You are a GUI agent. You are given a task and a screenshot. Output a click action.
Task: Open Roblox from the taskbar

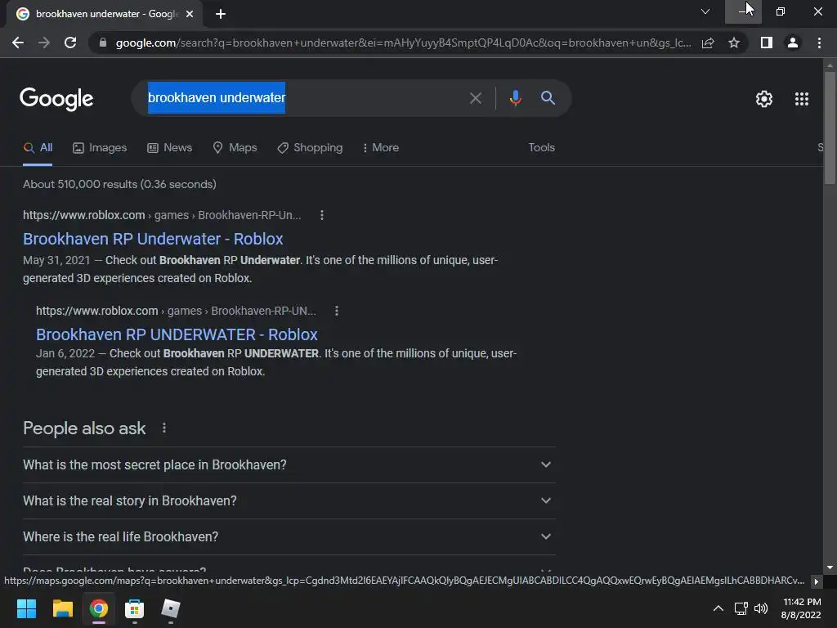coord(171,608)
